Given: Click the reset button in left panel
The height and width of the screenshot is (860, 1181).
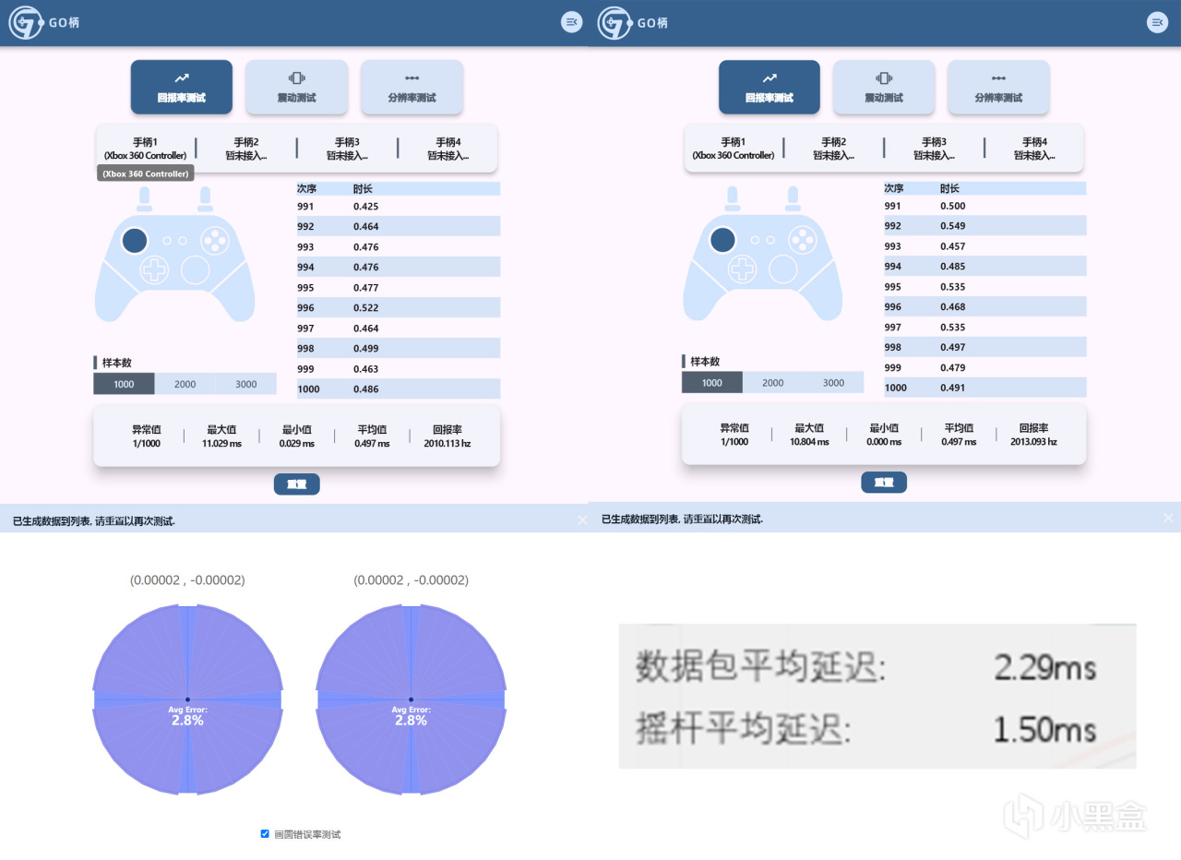Looking at the screenshot, I should 296,484.
